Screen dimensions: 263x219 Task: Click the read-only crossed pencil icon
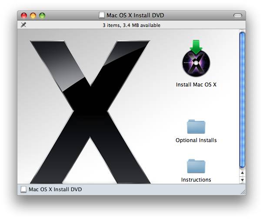tap(23, 25)
